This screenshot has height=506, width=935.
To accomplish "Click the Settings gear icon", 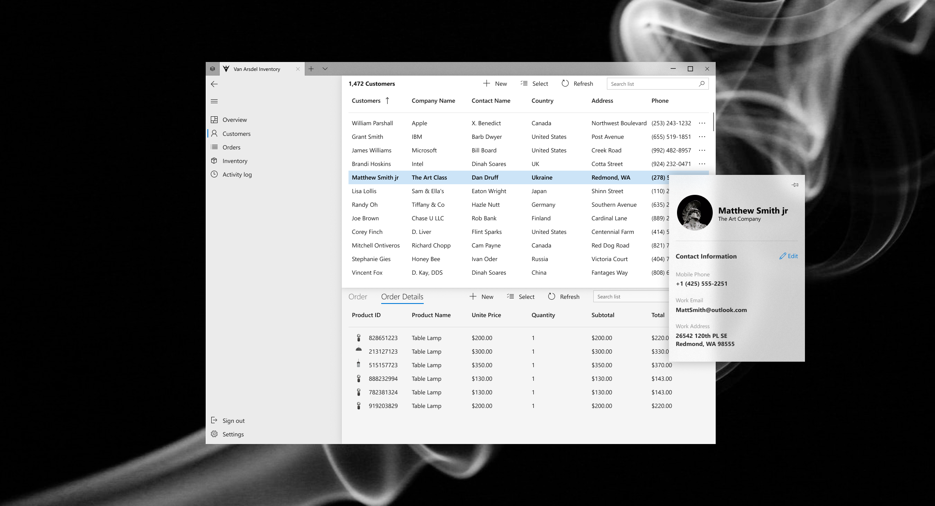I will (x=214, y=434).
